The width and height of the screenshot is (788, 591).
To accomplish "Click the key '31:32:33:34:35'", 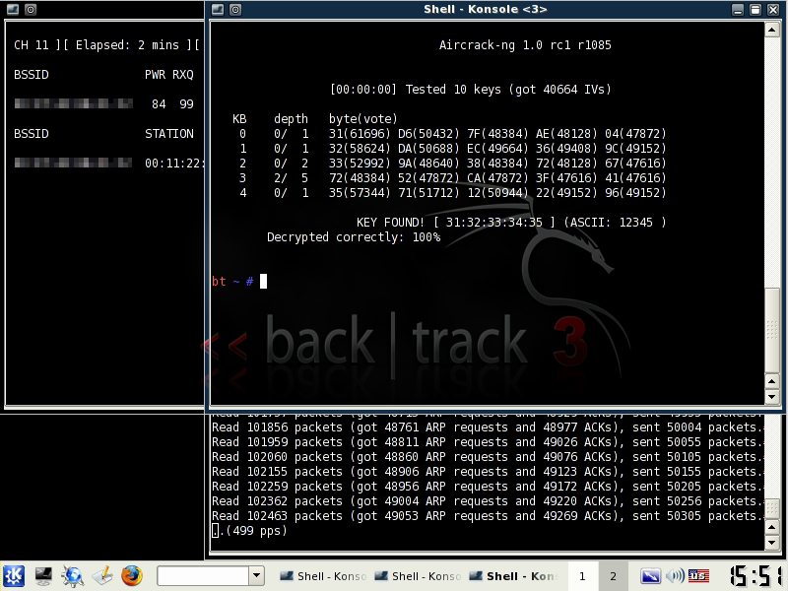I will tap(494, 223).
